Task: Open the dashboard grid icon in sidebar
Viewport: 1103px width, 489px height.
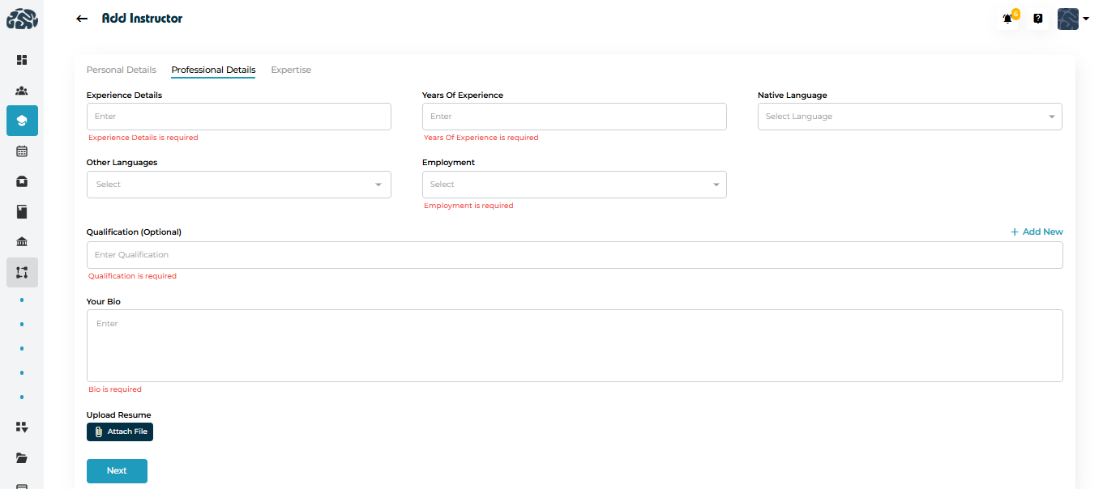Action: coord(22,60)
